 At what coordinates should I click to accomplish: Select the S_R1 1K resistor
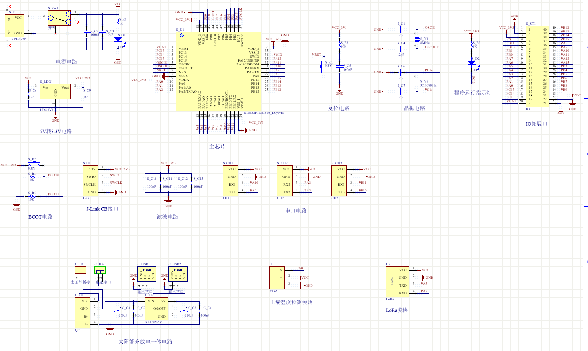(x=118, y=21)
